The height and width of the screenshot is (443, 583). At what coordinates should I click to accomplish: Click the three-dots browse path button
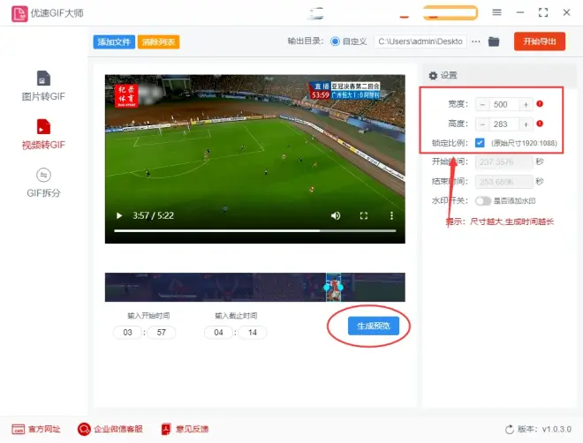click(x=476, y=41)
